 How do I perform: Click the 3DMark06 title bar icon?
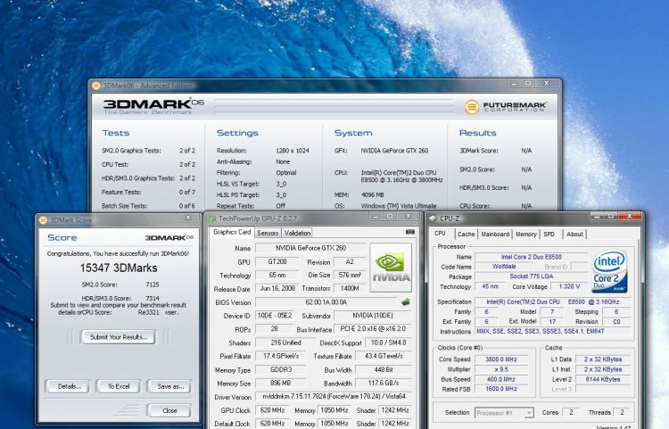pos(96,86)
